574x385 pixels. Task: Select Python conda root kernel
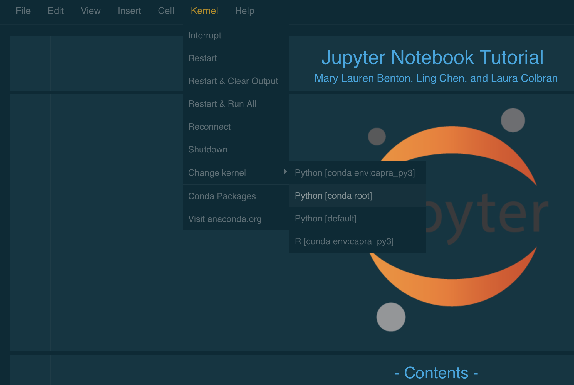point(334,196)
